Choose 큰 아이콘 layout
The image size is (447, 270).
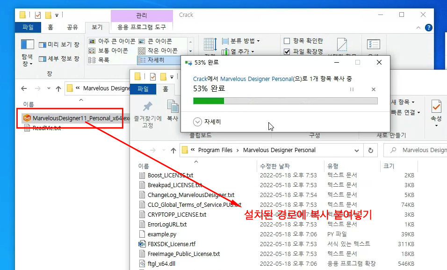155,41
